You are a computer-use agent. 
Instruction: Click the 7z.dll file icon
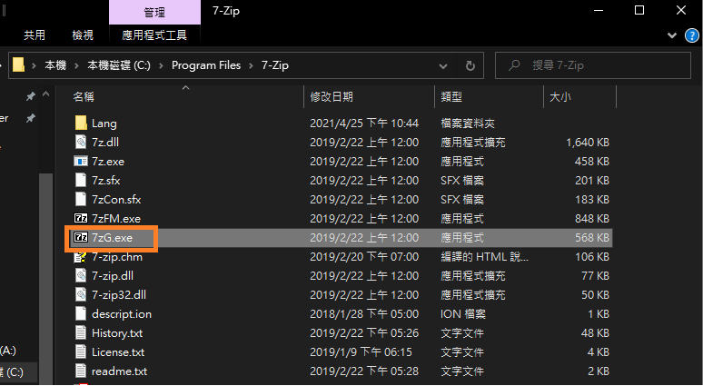81,142
